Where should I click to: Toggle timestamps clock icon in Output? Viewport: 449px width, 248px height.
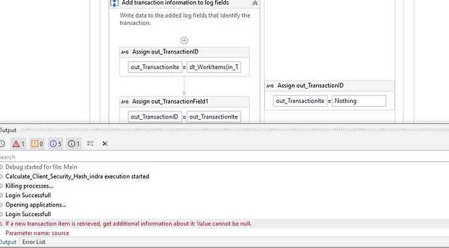pos(3,144)
